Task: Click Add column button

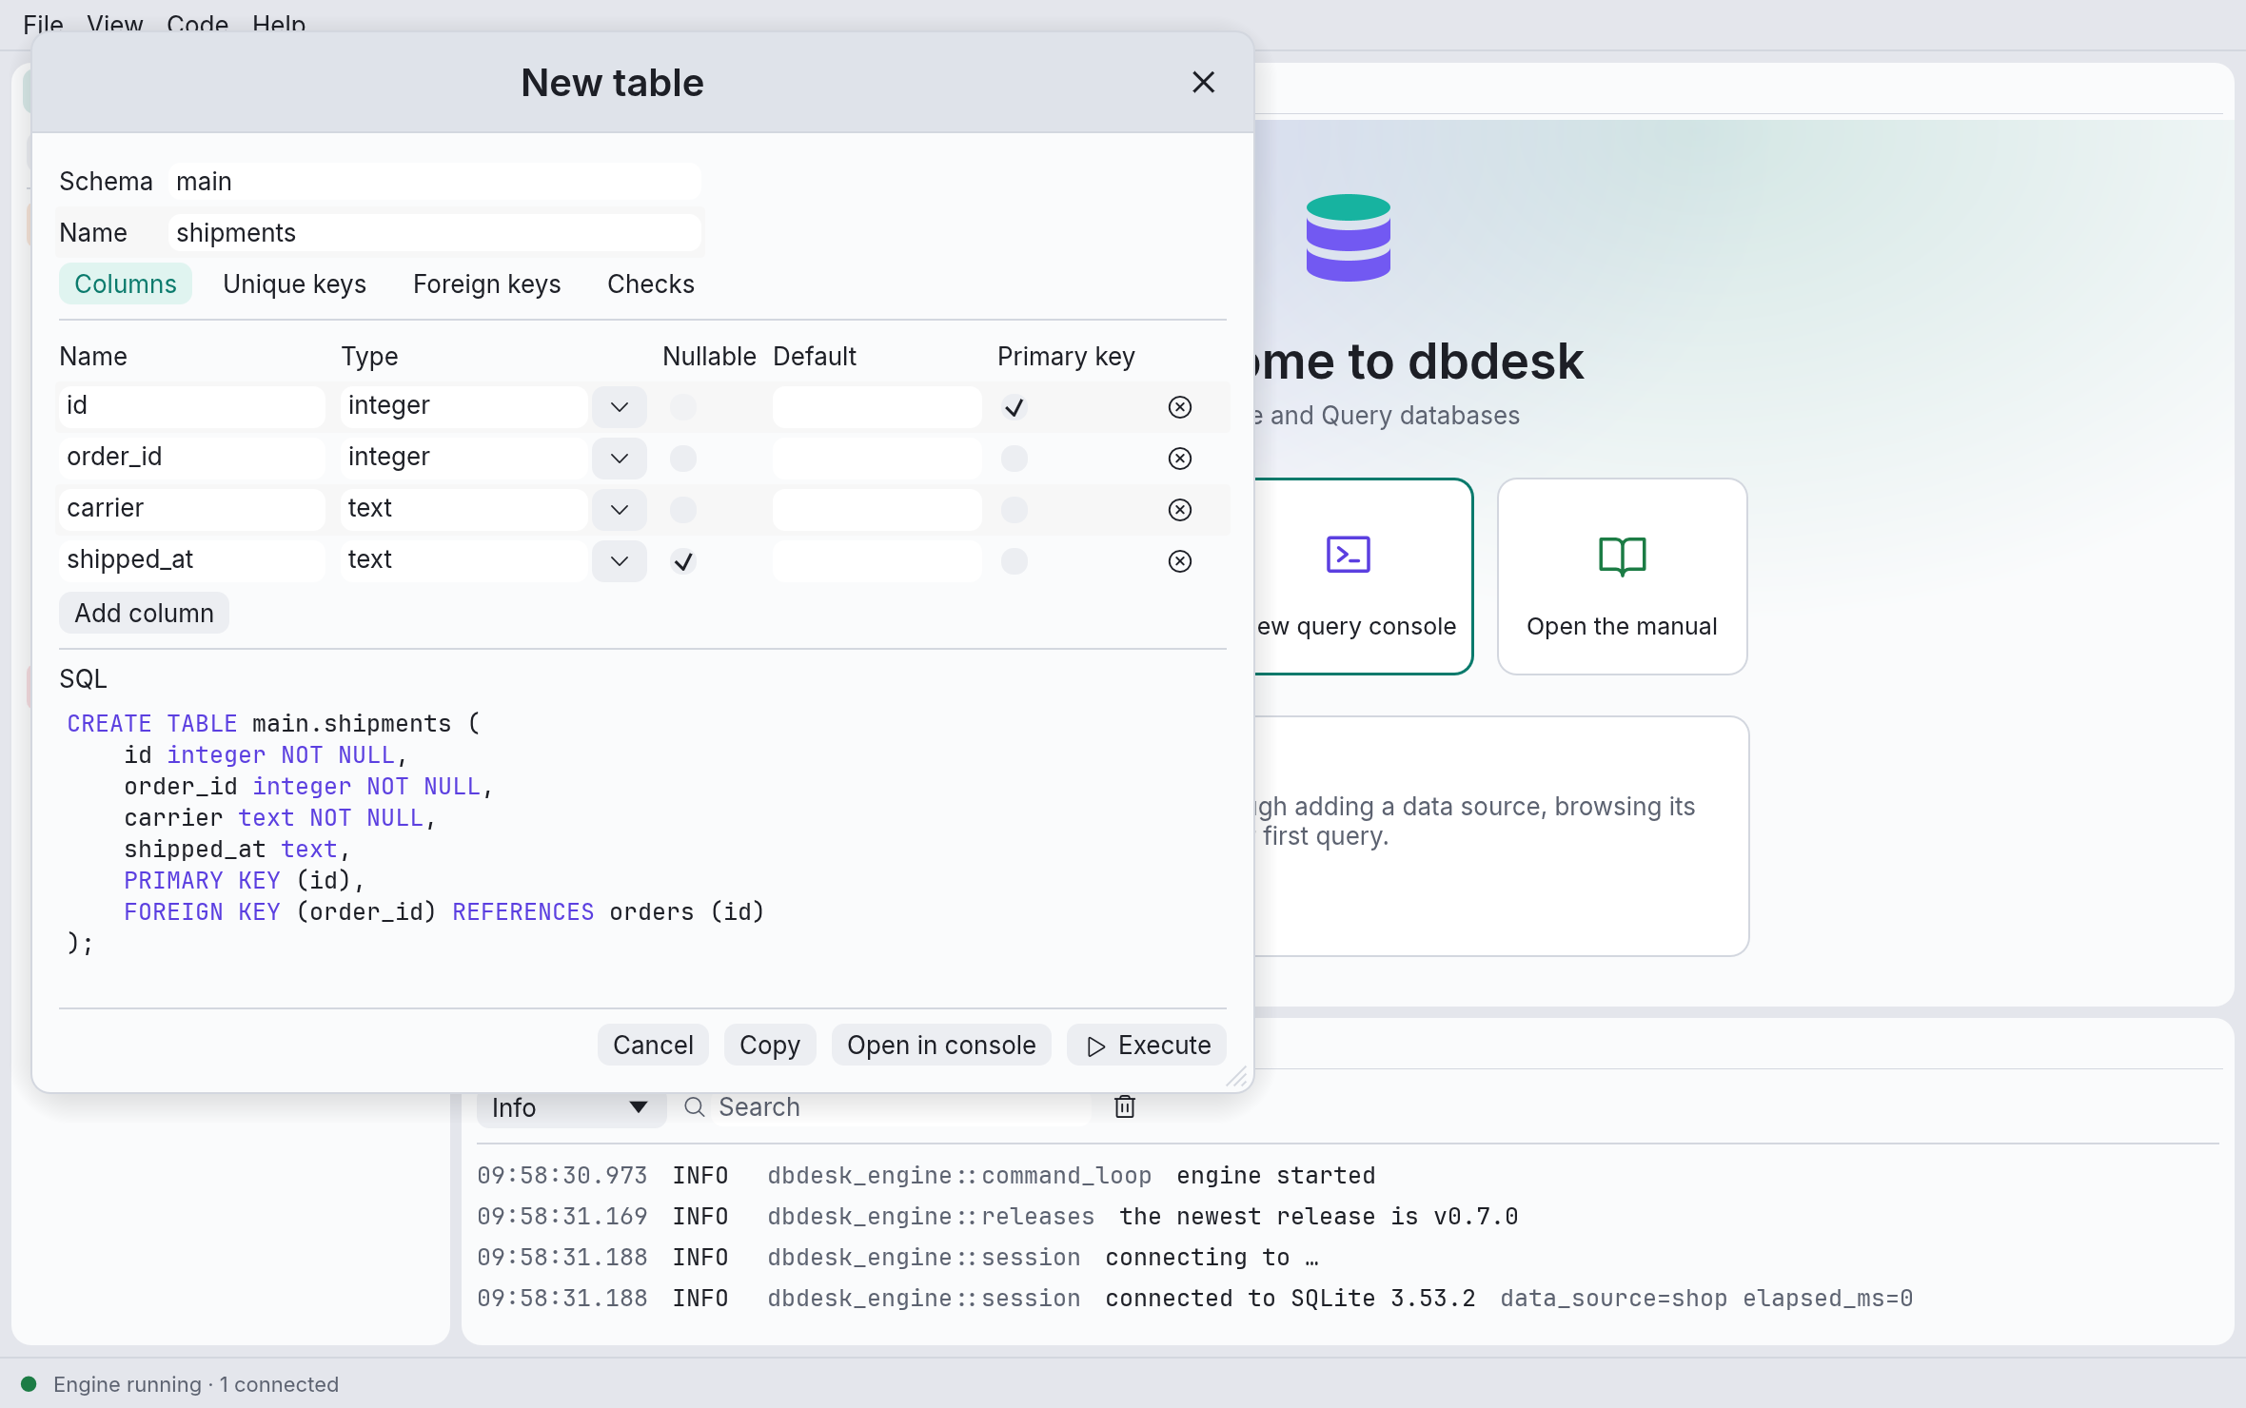Action: [x=144, y=614]
